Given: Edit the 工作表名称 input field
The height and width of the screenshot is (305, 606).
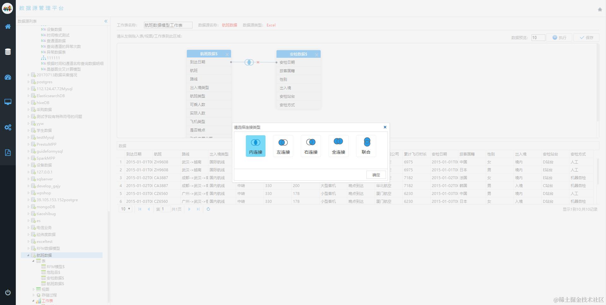Looking at the screenshot, I should pyautogui.click(x=168, y=25).
